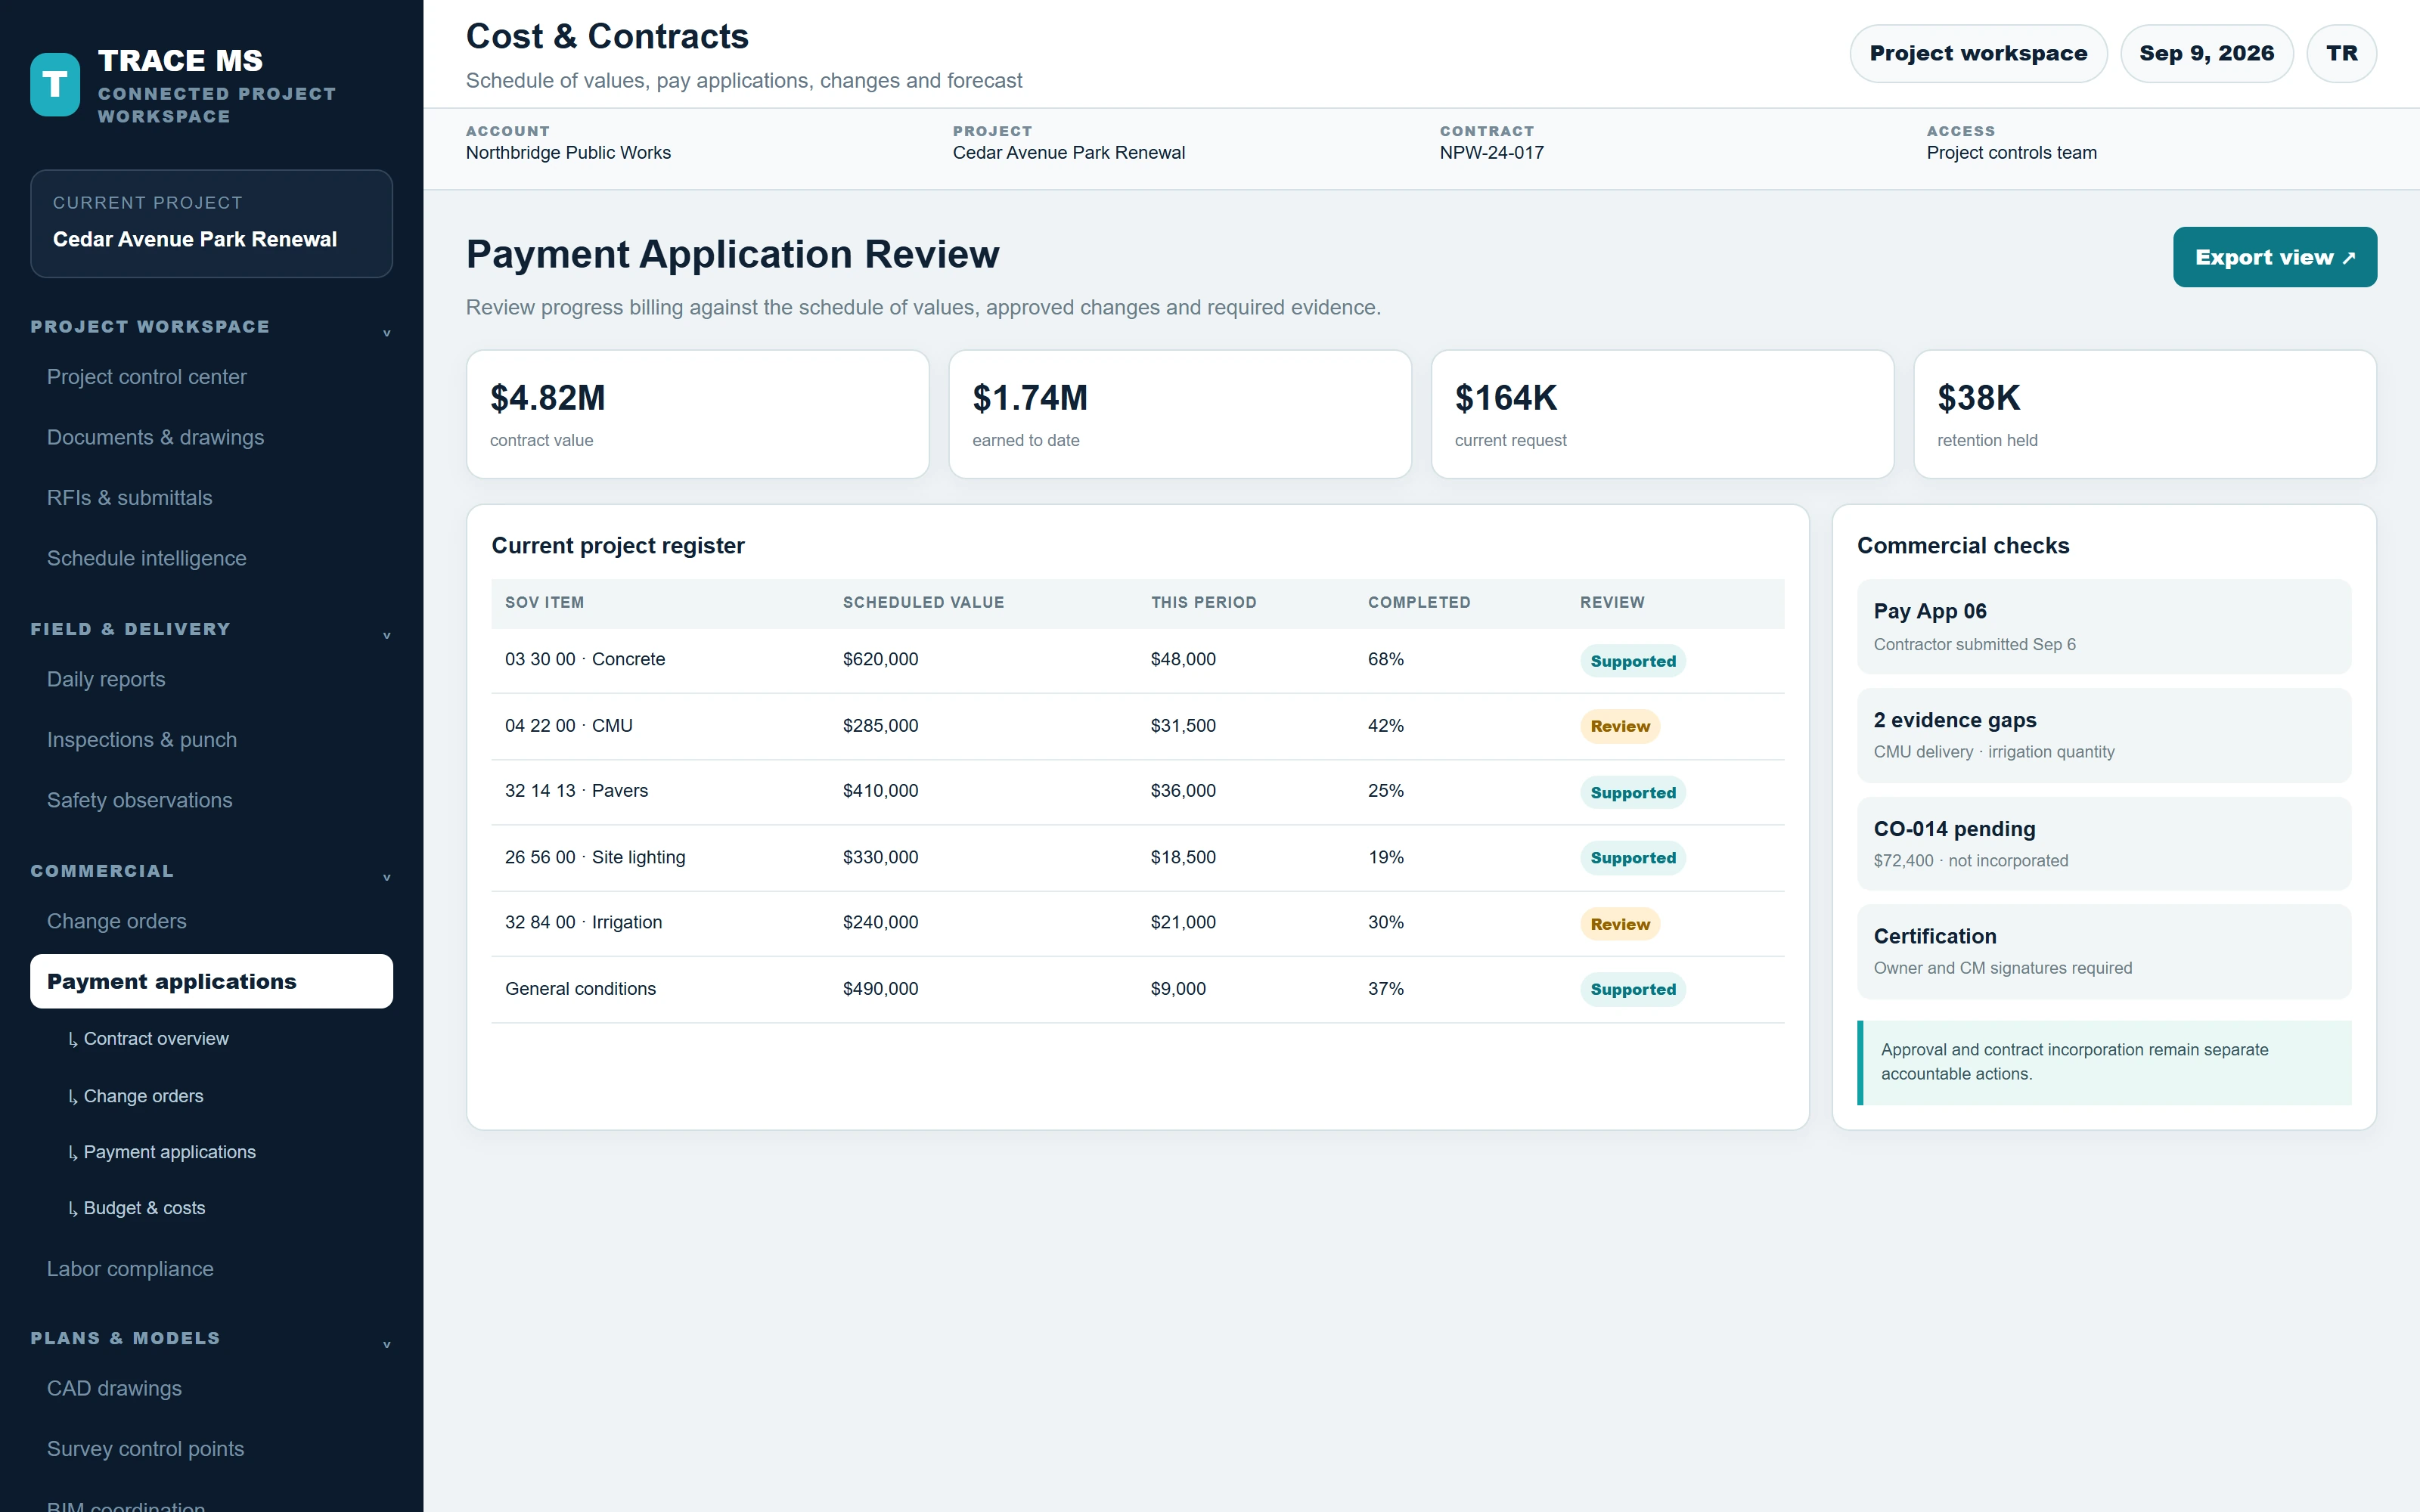Collapse the Field & Delivery section chevron
The height and width of the screenshot is (1512, 2420).
[386, 635]
